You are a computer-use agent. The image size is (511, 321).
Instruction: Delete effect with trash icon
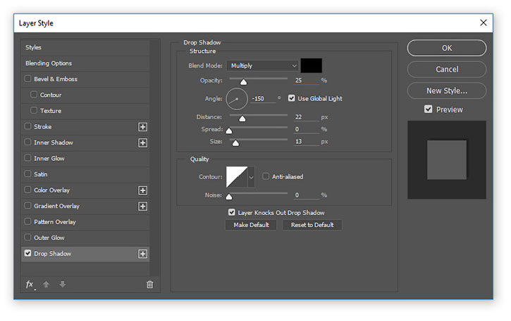150,284
